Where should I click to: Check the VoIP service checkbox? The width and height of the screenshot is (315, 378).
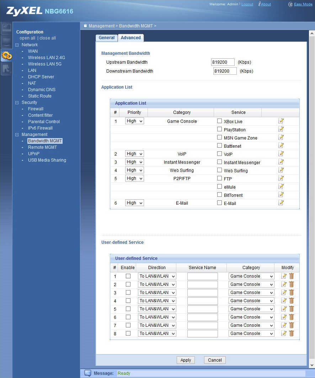(219, 153)
